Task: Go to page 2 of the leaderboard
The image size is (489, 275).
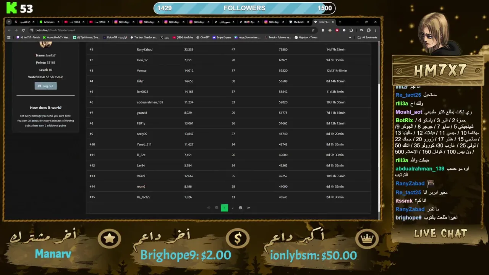Action: click(x=232, y=208)
